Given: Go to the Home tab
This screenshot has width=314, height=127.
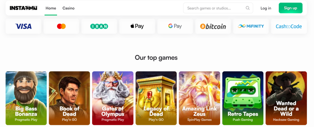Looking at the screenshot, I should point(51,8).
